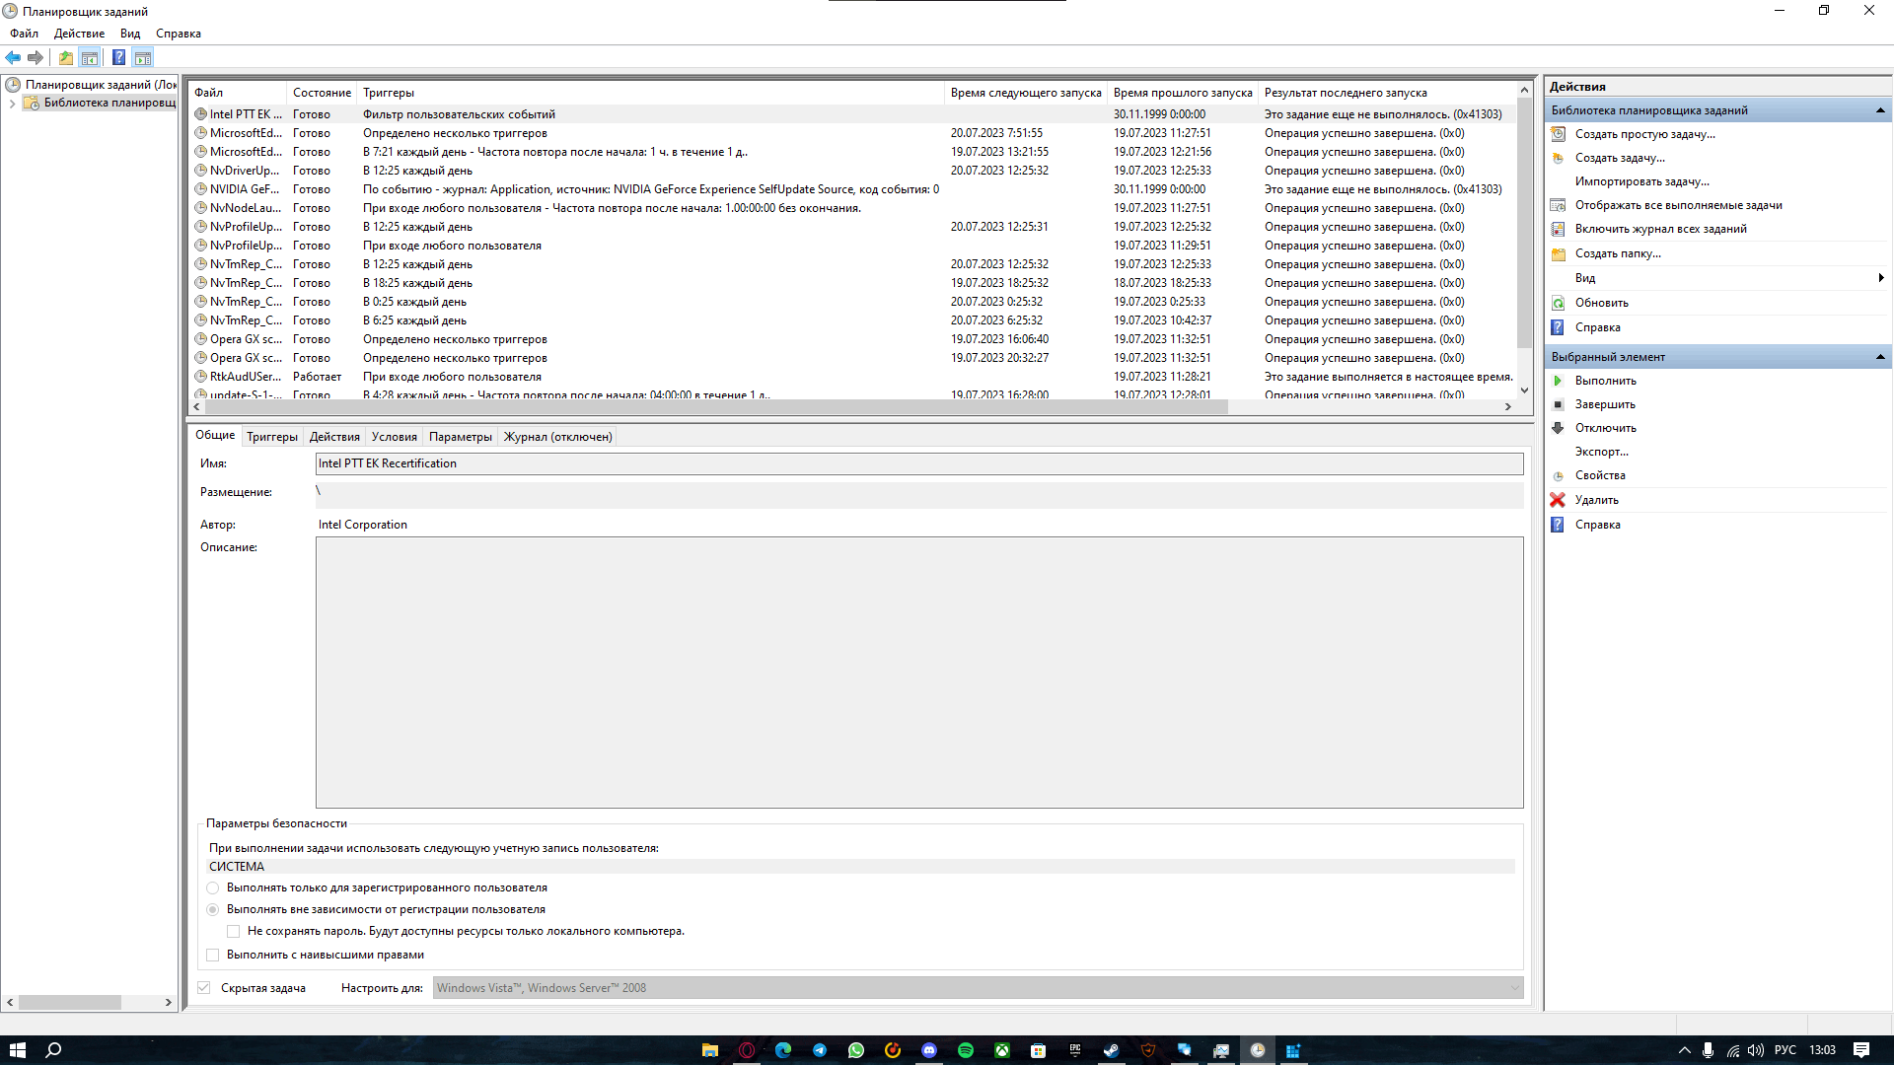Select radio: только для зарегистрированного пользователя

212,887
